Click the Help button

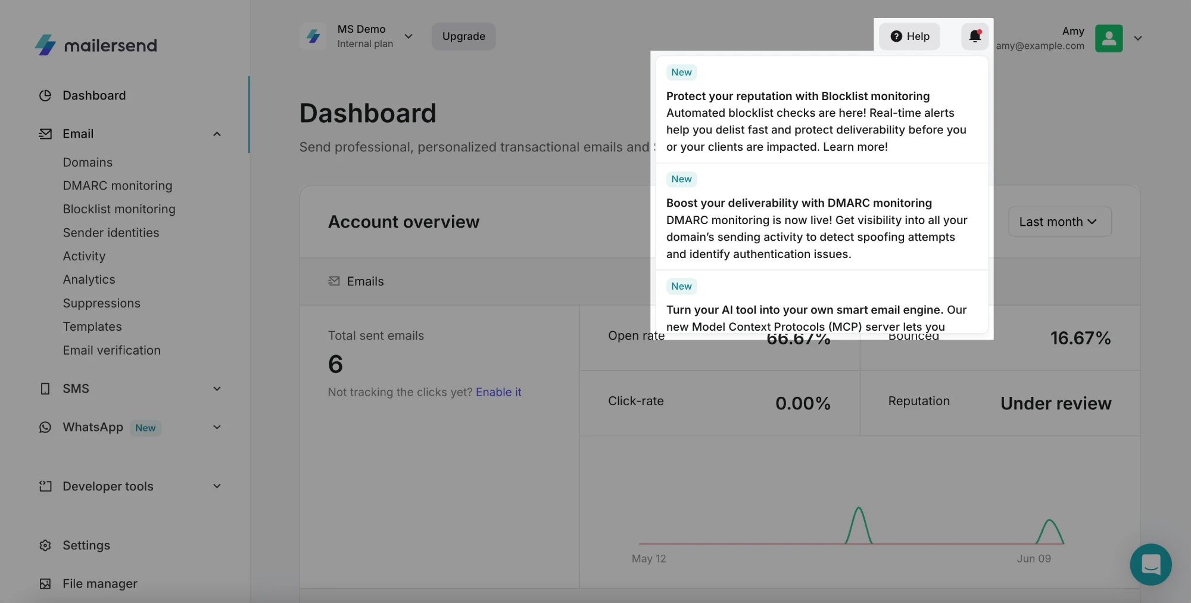[x=909, y=36]
